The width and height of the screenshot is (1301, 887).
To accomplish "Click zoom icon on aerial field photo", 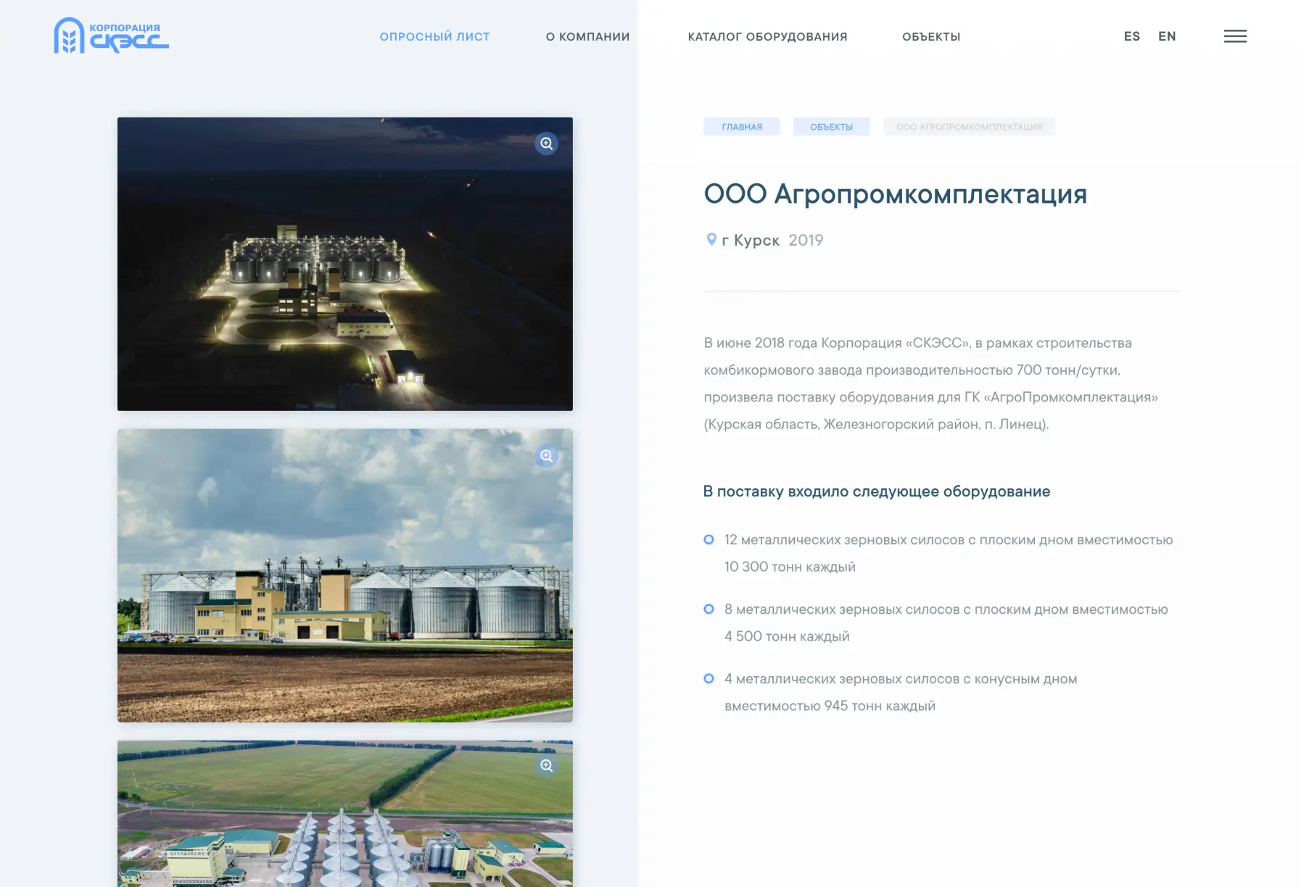I will coord(546,766).
